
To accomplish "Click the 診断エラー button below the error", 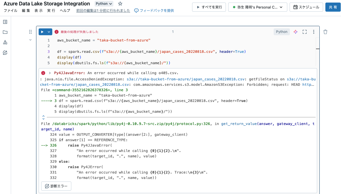I will (56, 186).
